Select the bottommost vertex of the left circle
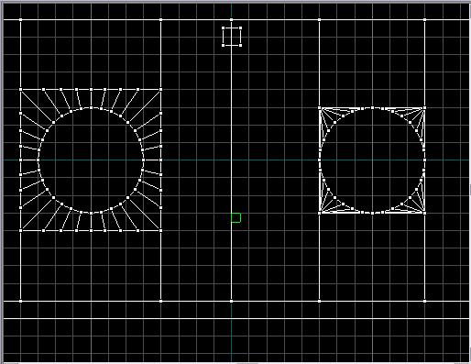 point(91,213)
